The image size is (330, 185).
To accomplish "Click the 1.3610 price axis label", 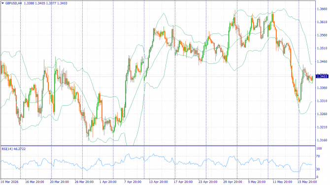I will [322, 22].
